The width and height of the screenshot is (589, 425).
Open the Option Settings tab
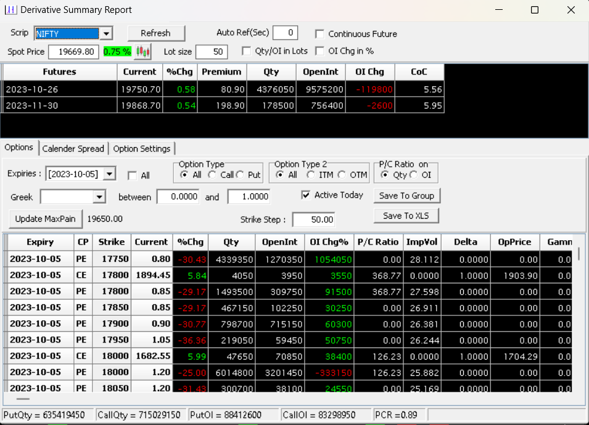142,149
